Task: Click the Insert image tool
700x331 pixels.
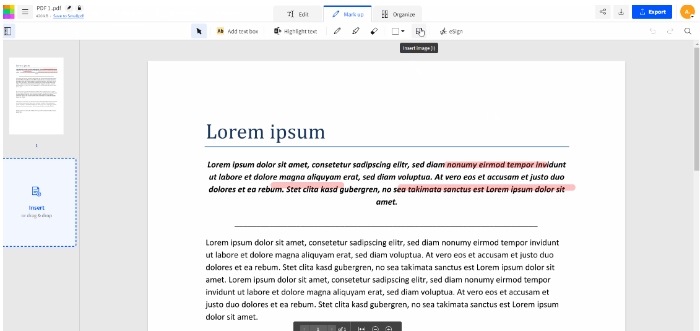Action: point(419,31)
